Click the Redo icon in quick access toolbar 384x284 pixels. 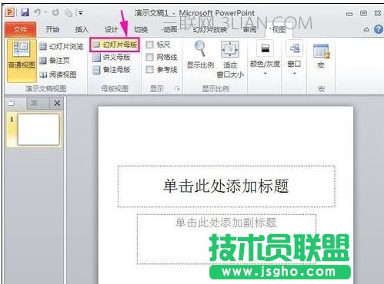click(55, 12)
